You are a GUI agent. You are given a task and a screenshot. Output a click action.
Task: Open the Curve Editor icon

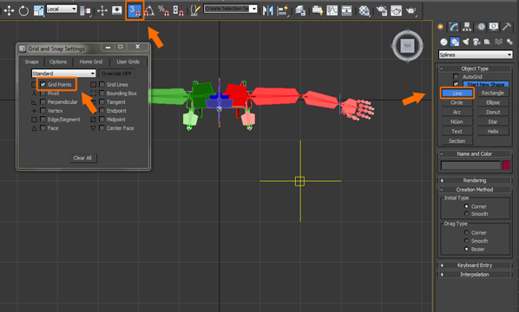[x=332, y=10]
